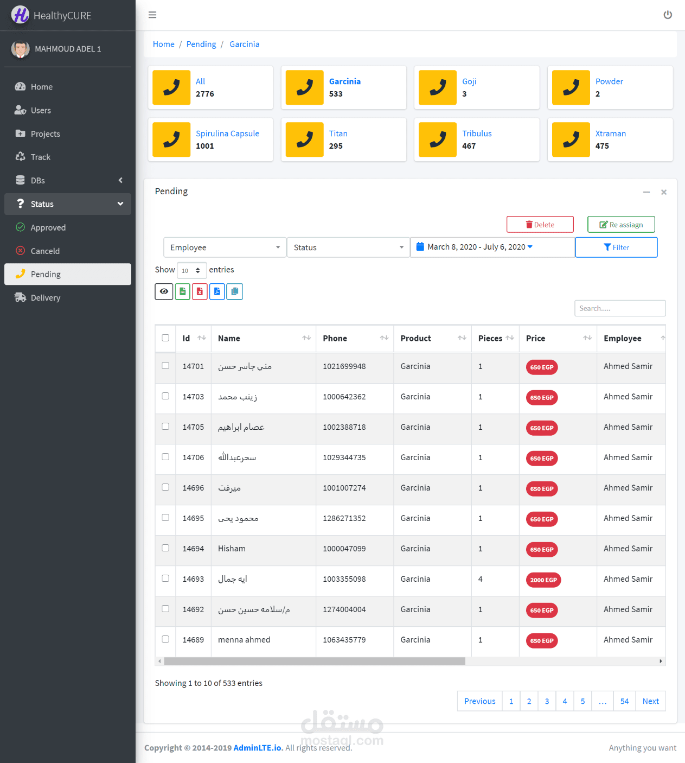Check the row 14705 checkbox

(x=165, y=427)
